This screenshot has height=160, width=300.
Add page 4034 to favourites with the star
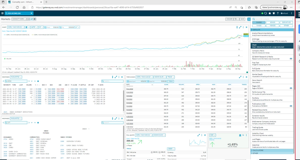tap(38, 81)
